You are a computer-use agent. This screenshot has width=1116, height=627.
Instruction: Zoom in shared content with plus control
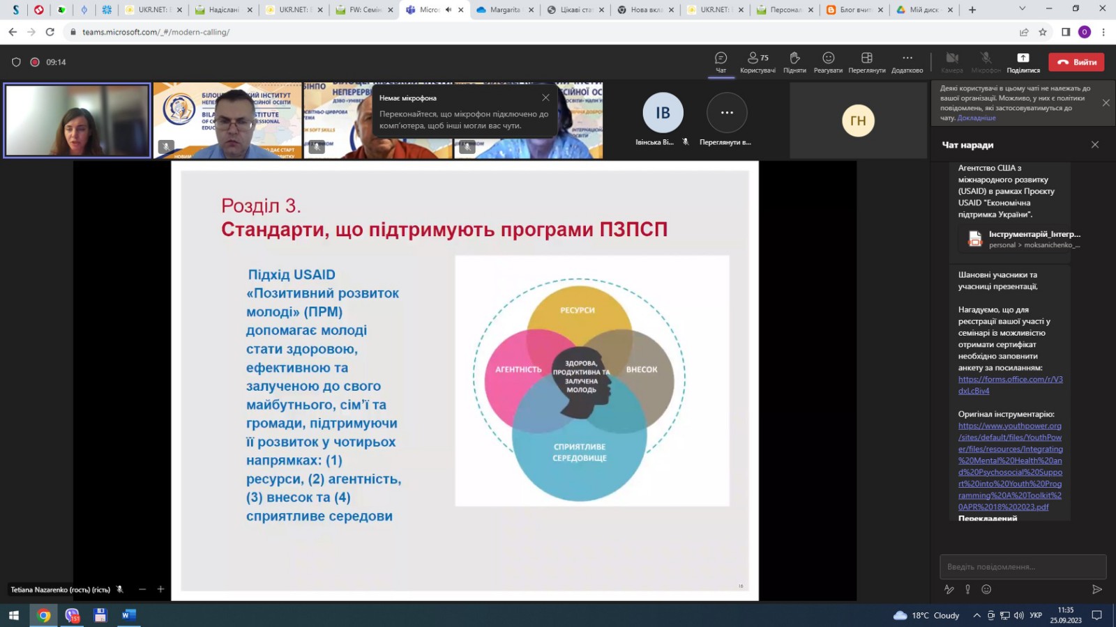pyautogui.click(x=160, y=589)
